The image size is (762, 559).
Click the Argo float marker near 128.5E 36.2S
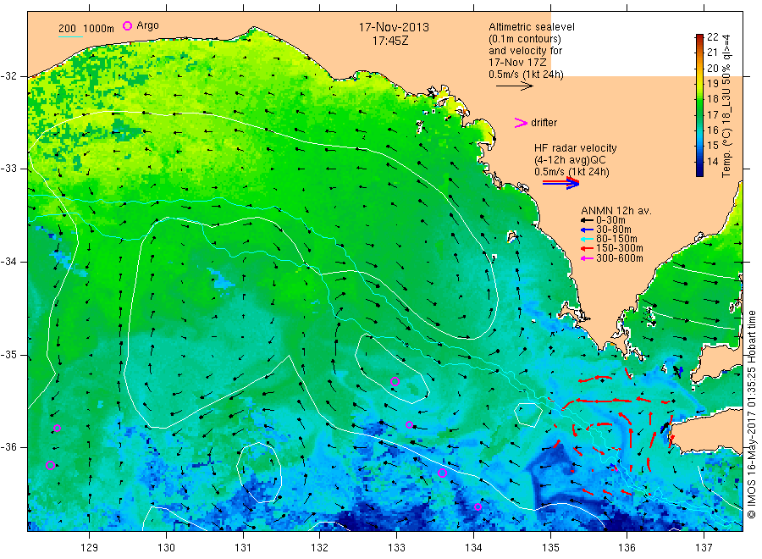click(x=50, y=465)
